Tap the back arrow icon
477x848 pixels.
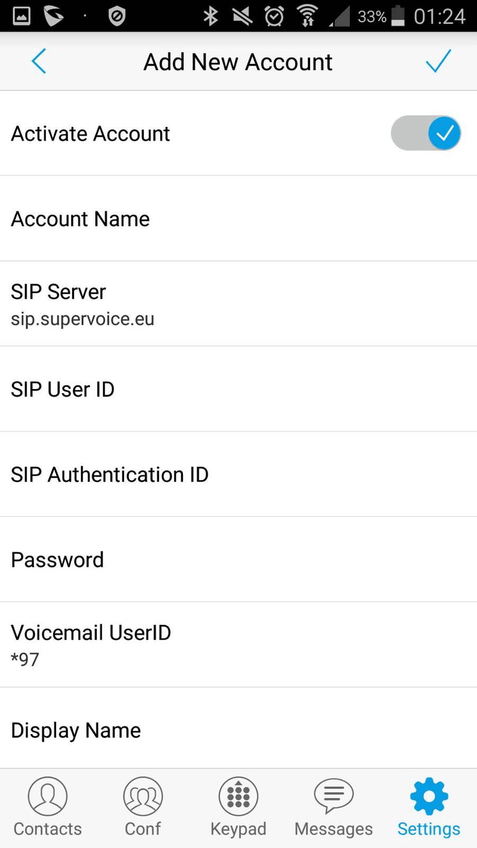click(x=39, y=61)
